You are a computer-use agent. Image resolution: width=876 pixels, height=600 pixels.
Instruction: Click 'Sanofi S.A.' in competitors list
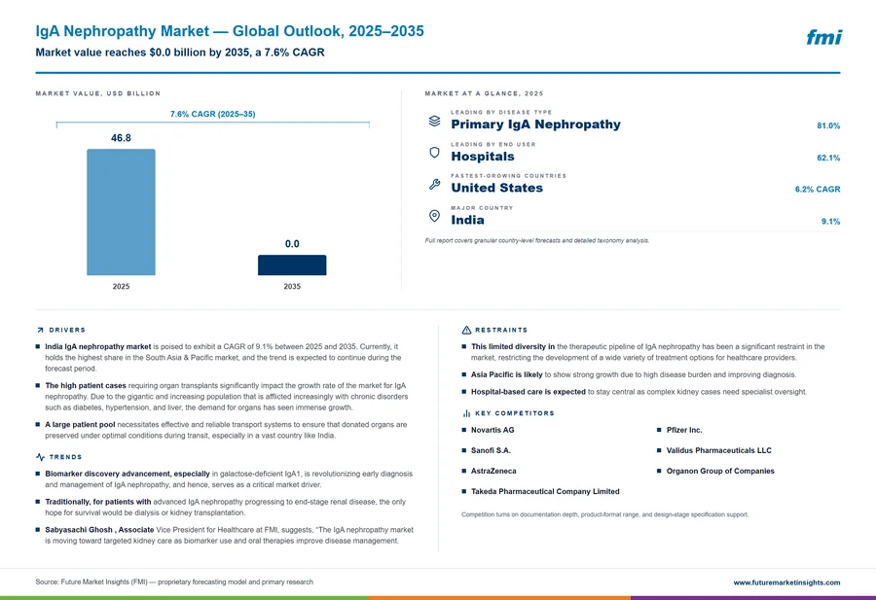pos(491,450)
